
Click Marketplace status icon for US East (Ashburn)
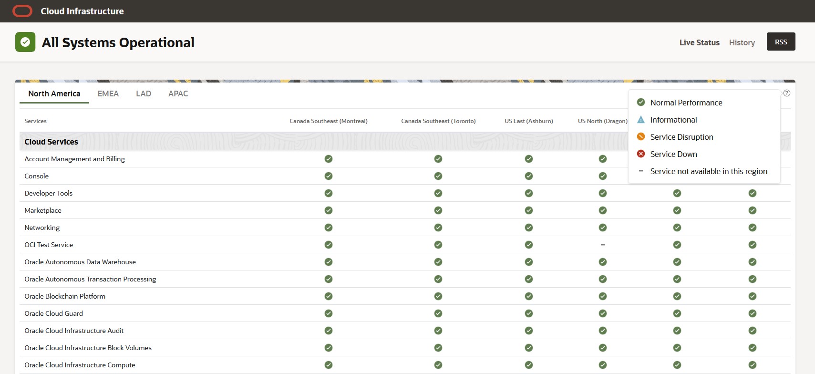[529, 210]
